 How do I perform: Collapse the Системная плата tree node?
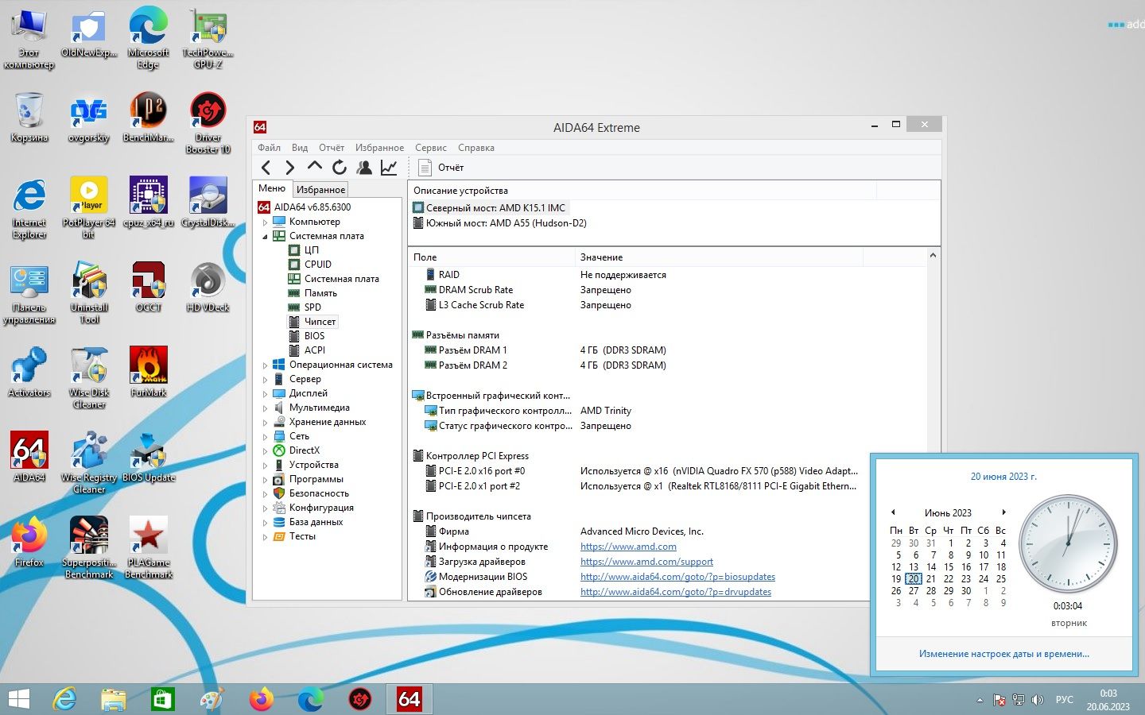[x=266, y=237]
